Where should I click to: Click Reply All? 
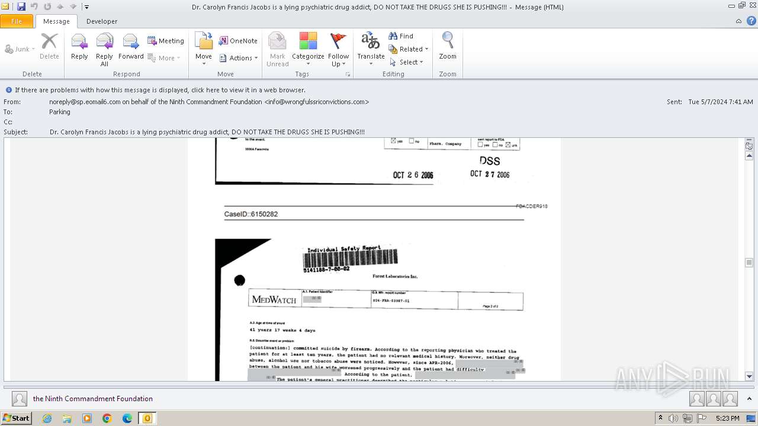pyautogui.click(x=104, y=49)
